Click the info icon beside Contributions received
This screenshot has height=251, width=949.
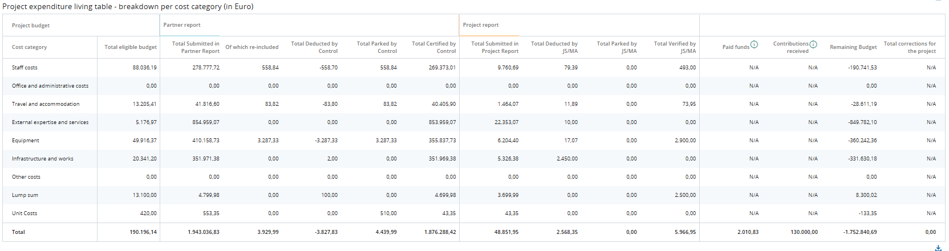[813, 44]
